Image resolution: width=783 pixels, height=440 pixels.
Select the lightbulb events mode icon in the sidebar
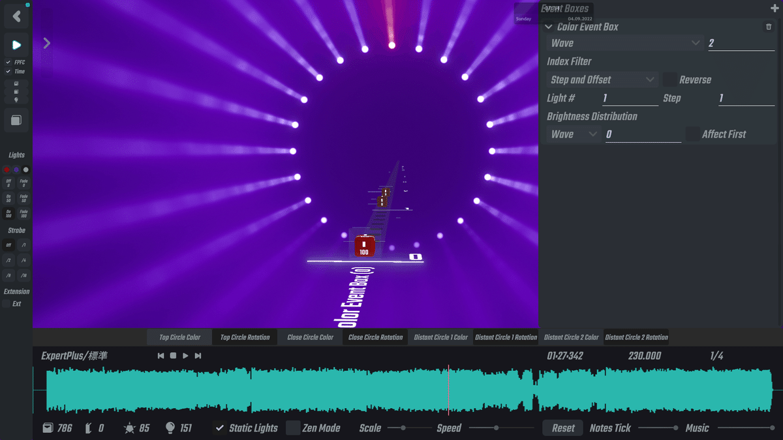tap(16, 100)
